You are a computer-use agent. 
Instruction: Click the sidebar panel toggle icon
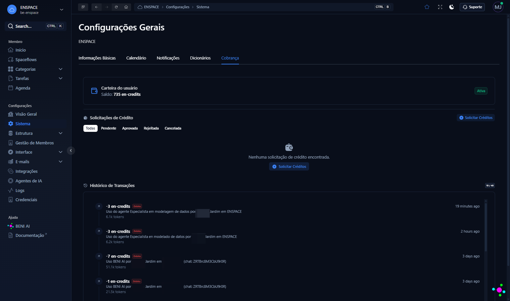(83, 7)
